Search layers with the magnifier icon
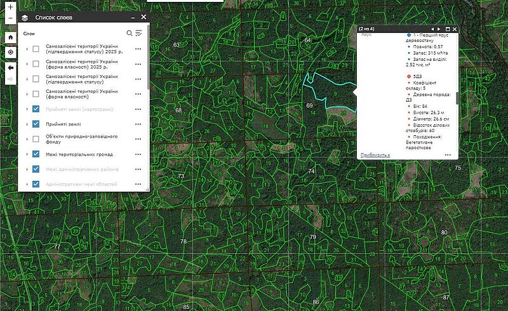Image resolution: width=508 pixels, height=311 pixels. point(130,33)
